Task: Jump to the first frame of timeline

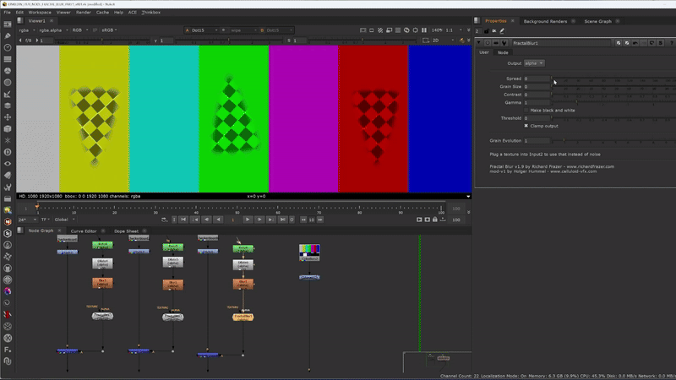Action: 183,220
